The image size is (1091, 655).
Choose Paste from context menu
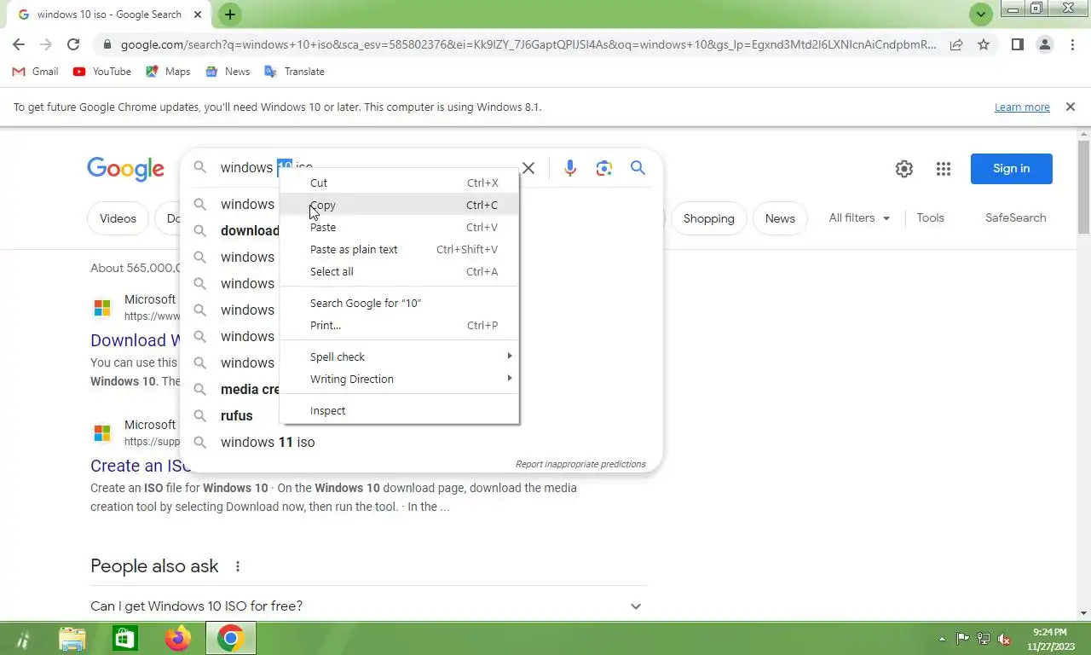(399, 227)
